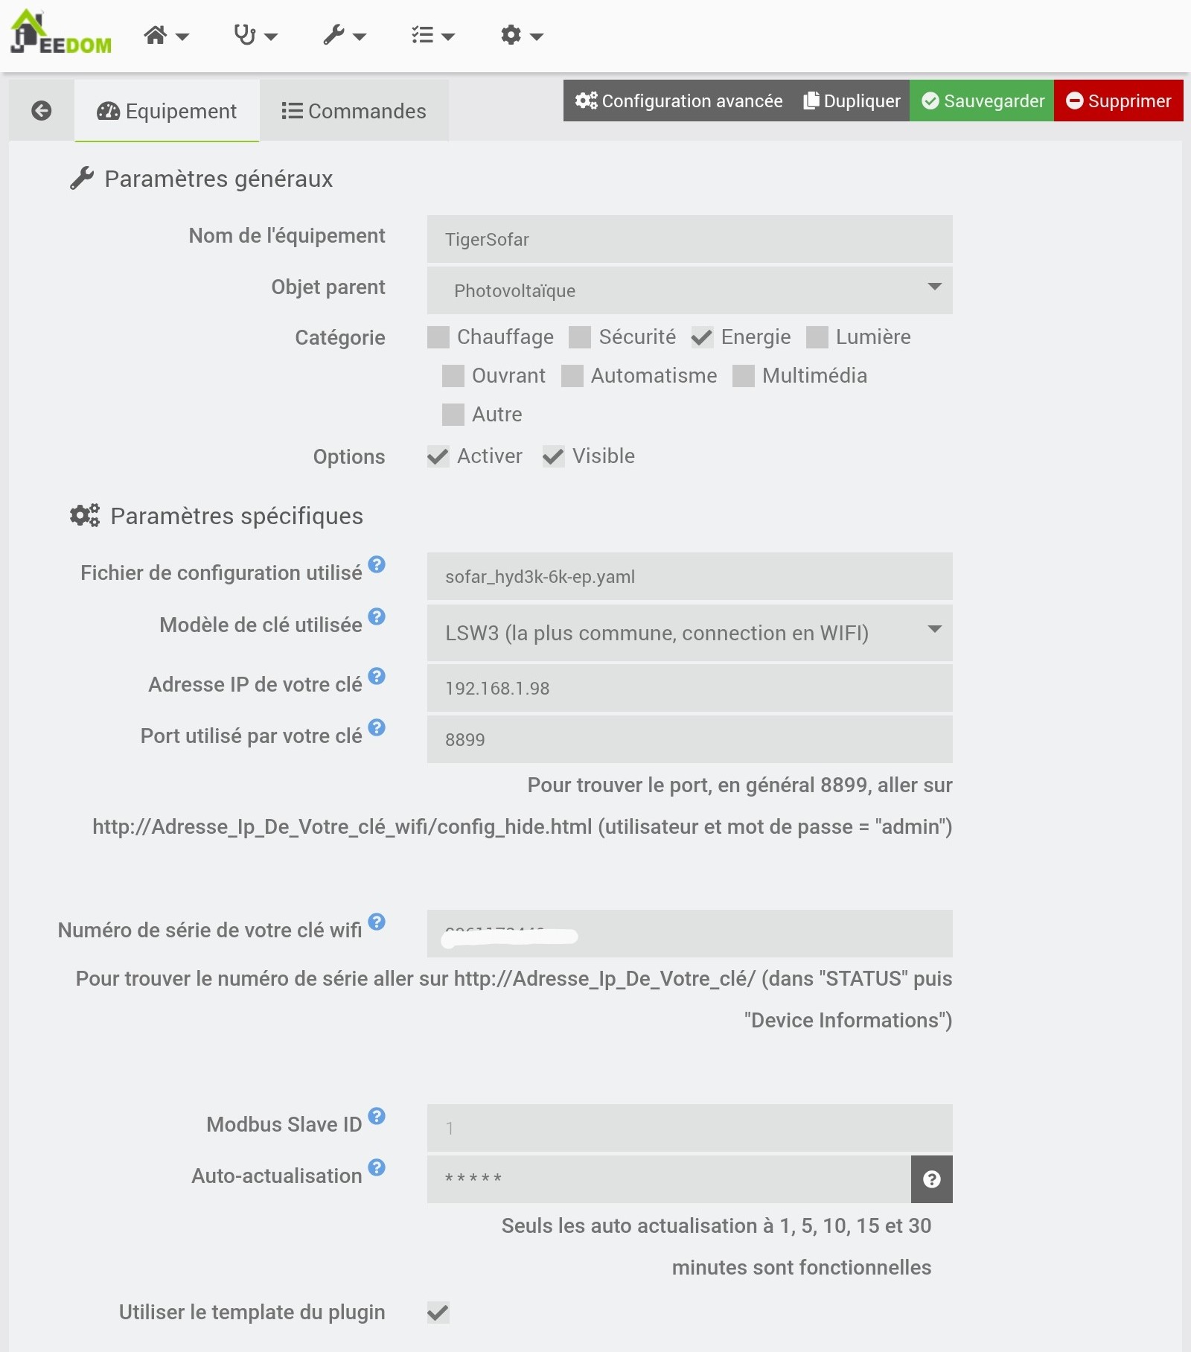Image resolution: width=1191 pixels, height=1352 pixels.
Task: Open the Modèle de clé utilisée dropdown
Action: point(689,633)
